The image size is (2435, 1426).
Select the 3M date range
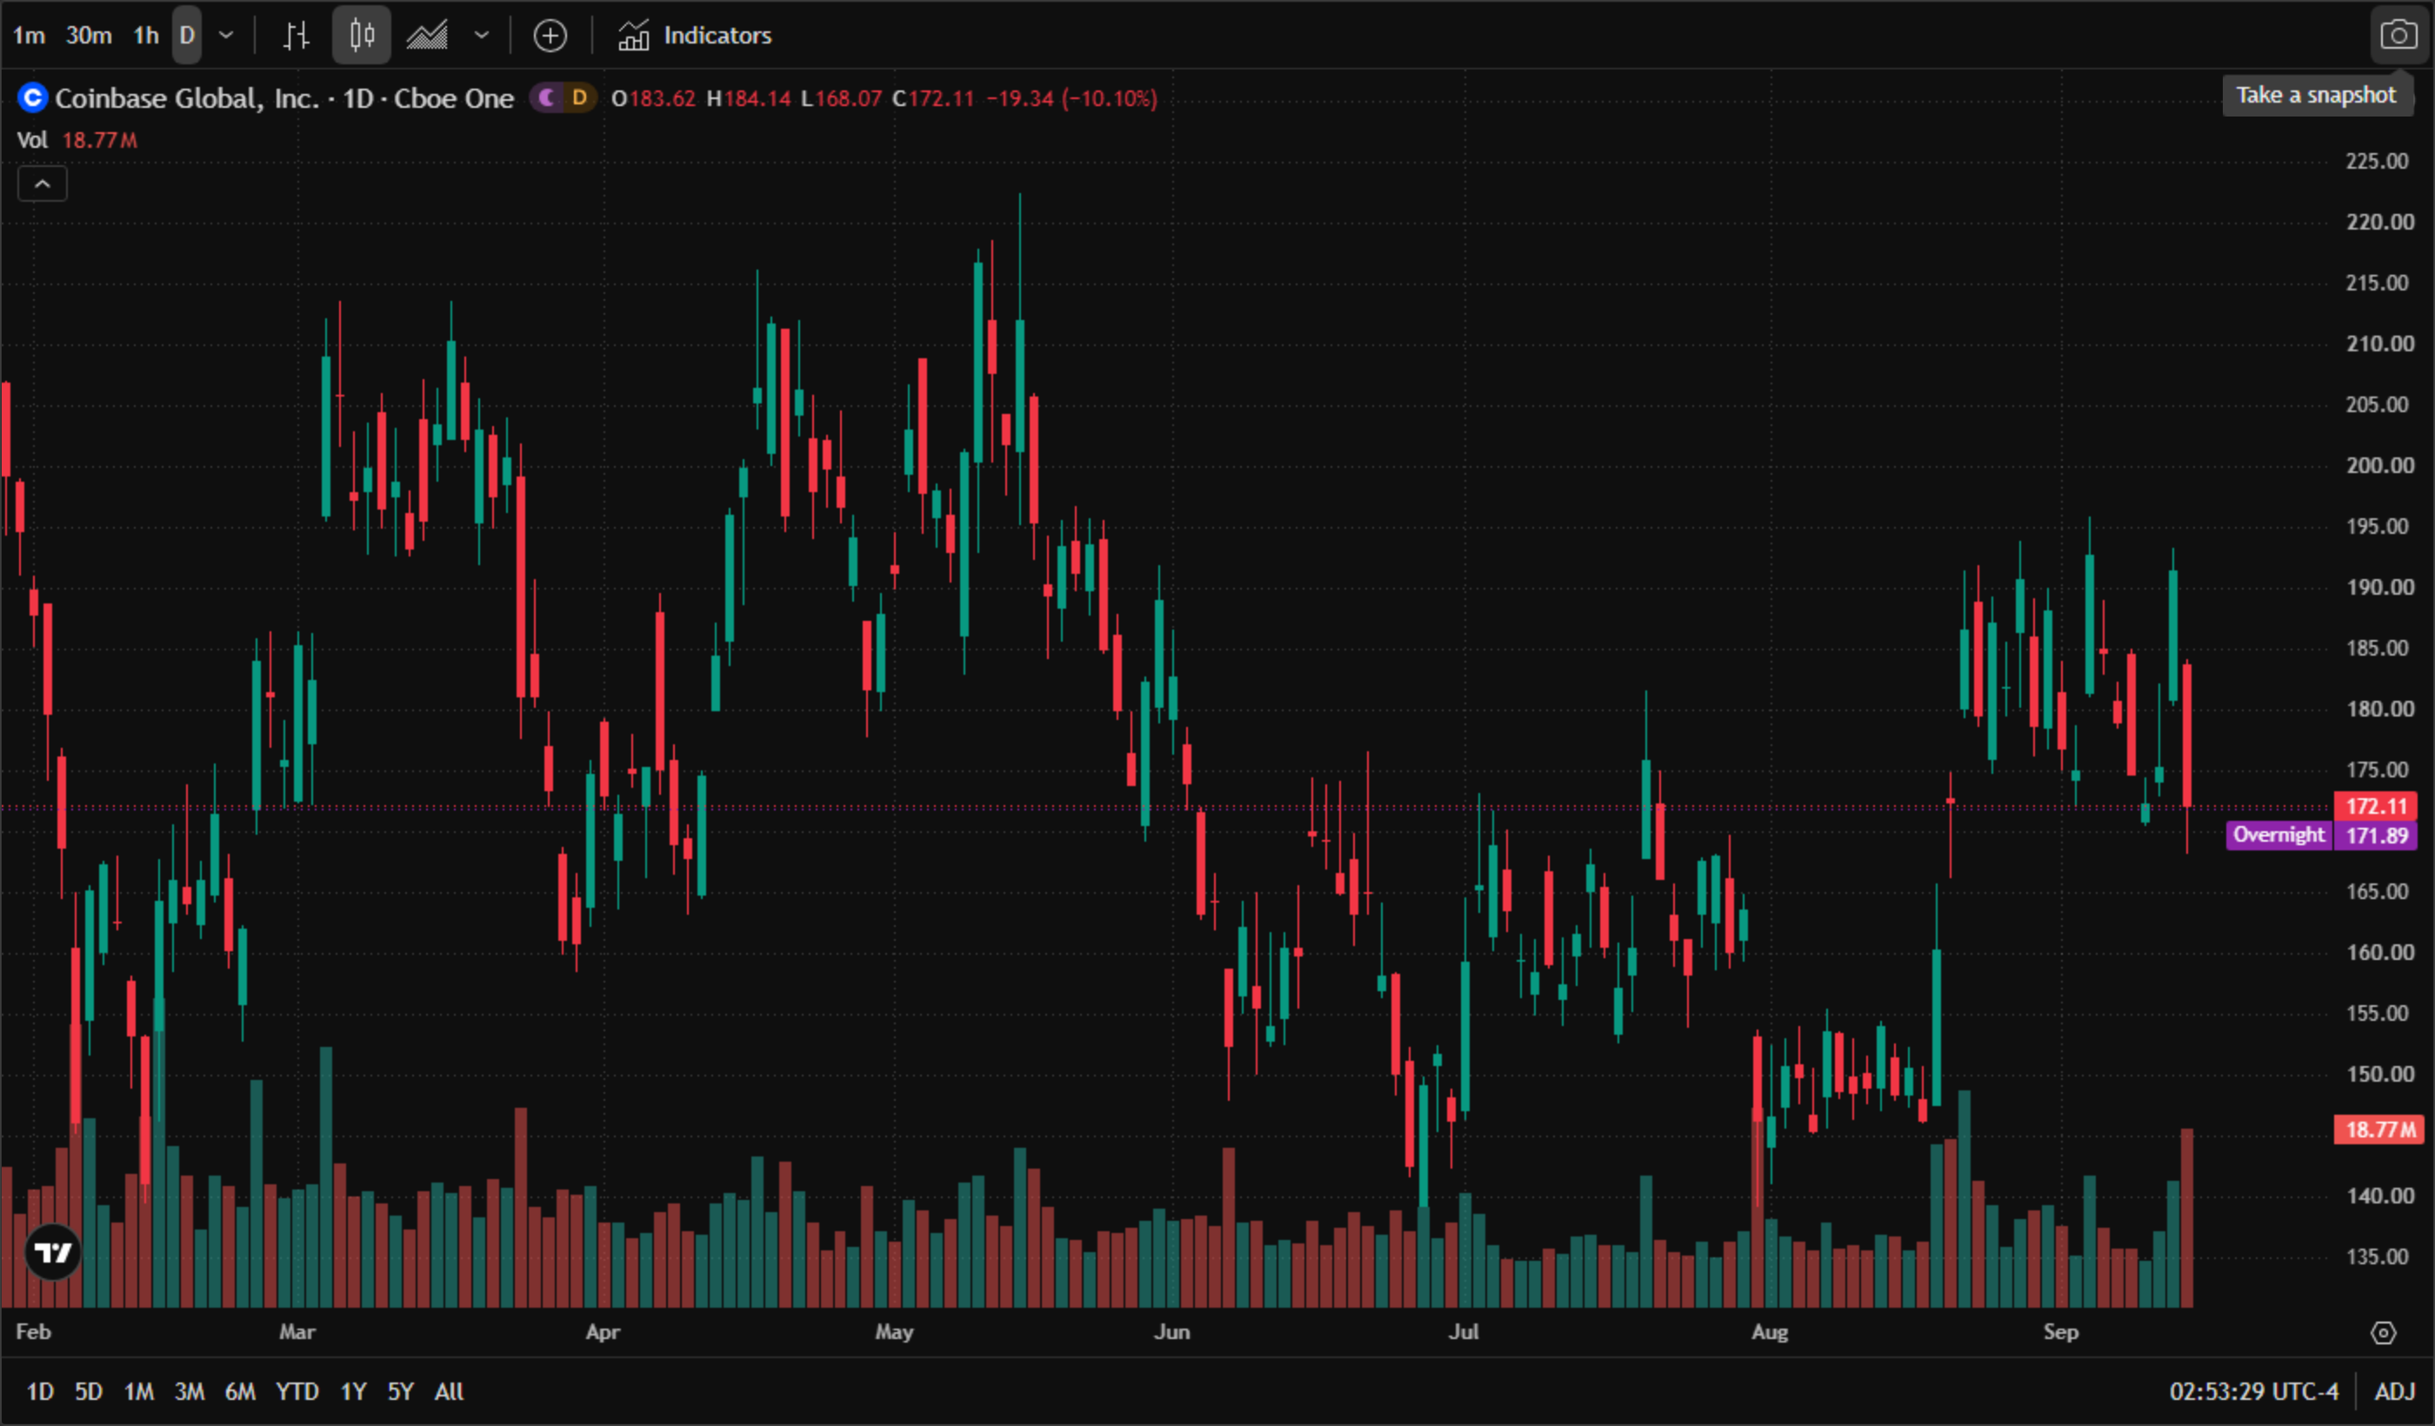(190, 1391)
